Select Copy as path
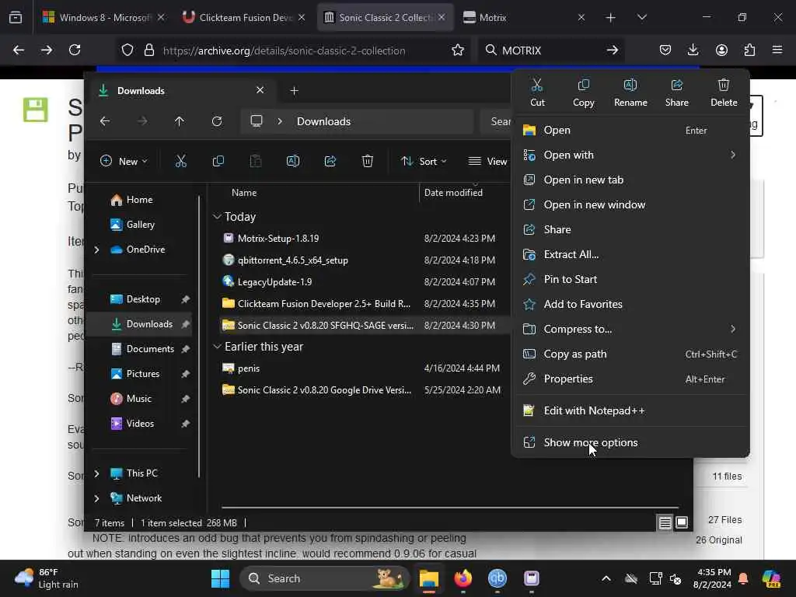Screen dimensions: 796x597 point(630,354)
